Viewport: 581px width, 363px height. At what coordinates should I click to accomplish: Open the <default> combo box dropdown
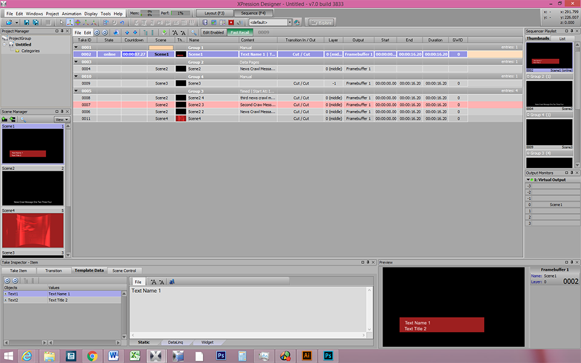point(289,22)
